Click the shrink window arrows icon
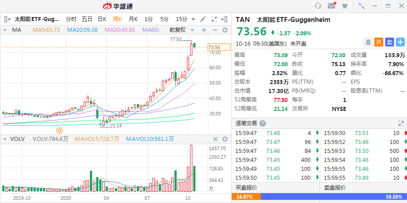407x203 pixels. [x=361, y=6]
